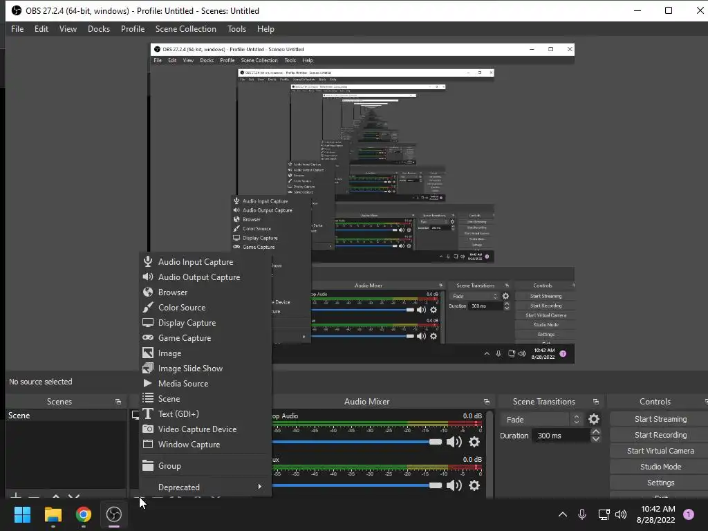Open Google Chrome from taskbar

pyautogui.click(x=83, y=514)
